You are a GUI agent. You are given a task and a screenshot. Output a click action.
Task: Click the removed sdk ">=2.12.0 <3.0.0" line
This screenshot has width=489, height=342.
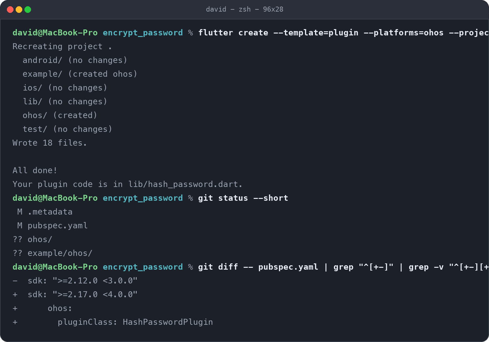pyautogui.click(x=75, y=281)
